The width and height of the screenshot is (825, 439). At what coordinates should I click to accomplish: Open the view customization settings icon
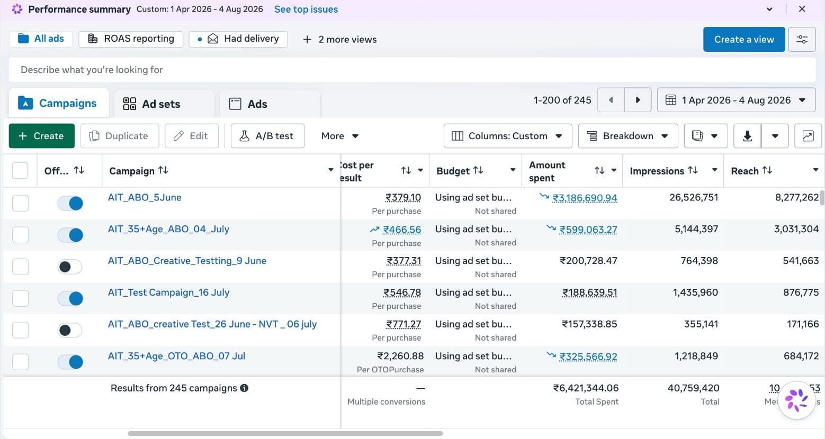tap(802, 40)
